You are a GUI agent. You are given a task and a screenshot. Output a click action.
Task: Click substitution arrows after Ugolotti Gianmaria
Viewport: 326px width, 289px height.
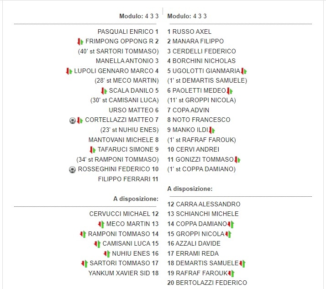(243, 71)
